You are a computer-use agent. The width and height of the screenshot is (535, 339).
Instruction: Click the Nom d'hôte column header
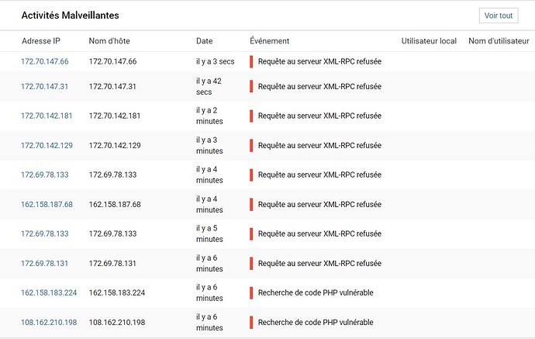tap(110, 41)
